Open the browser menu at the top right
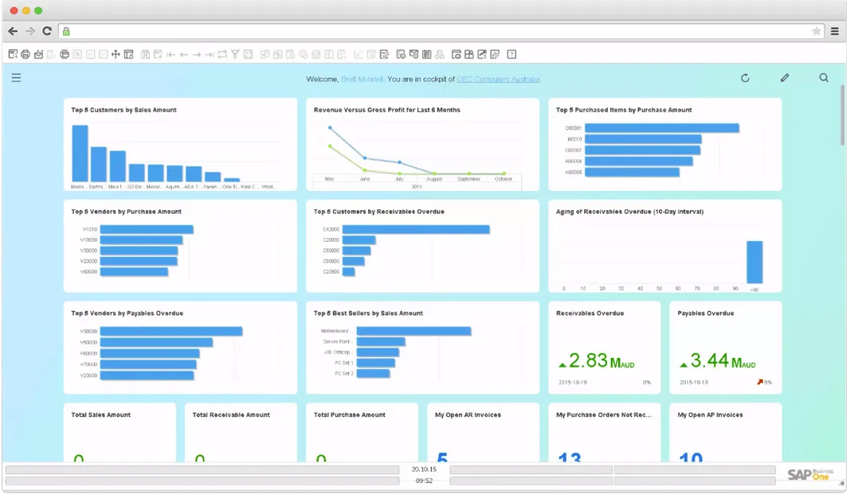 pos(835,30)
